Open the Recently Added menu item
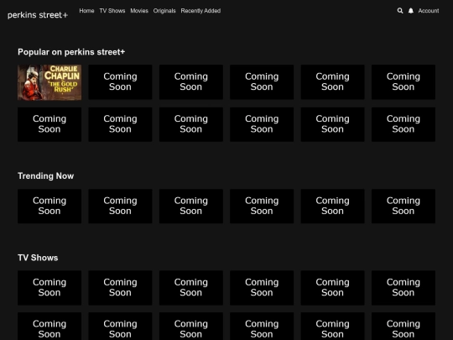The image size is (453, 340). click(x=200, y=11)
